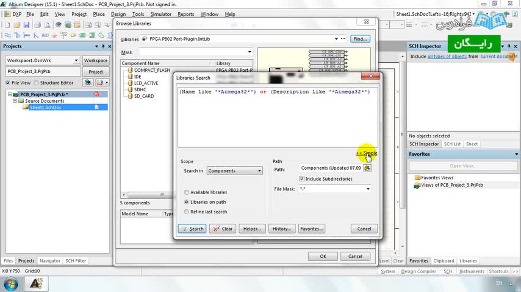Select the Place Part tool
Image resolution: width=521 pixels, height=292 pixels.
click(73, 35)
